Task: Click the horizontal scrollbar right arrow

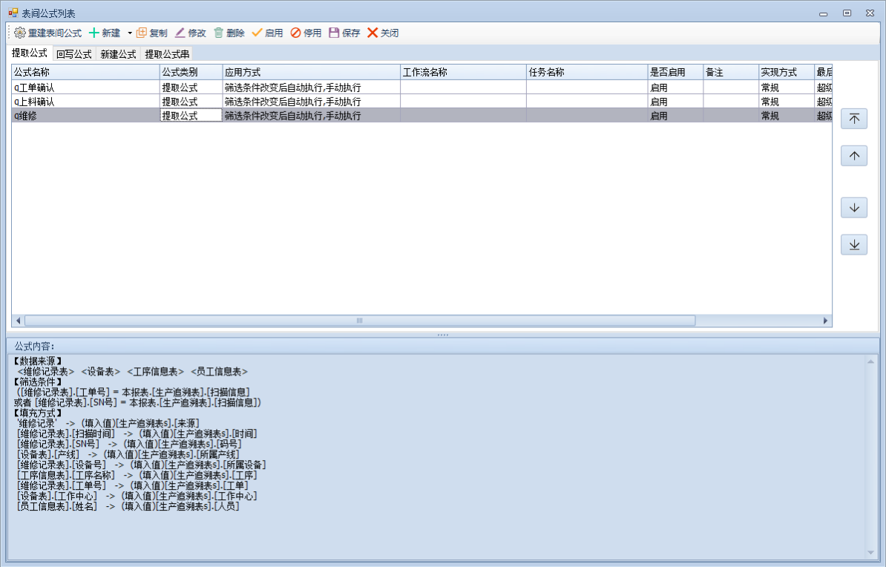Action: click(x=826, y=321)
